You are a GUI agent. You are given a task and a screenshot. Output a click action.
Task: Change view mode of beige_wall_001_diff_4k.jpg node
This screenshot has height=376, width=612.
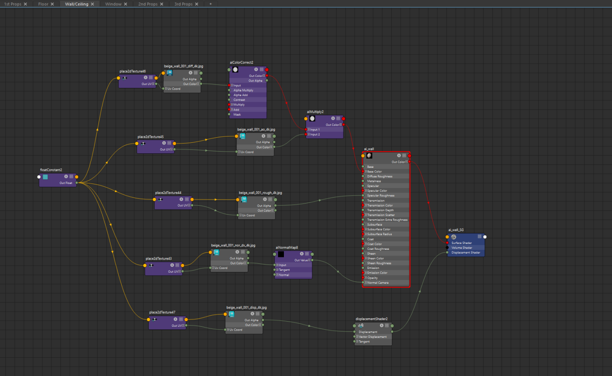(195, 73)
